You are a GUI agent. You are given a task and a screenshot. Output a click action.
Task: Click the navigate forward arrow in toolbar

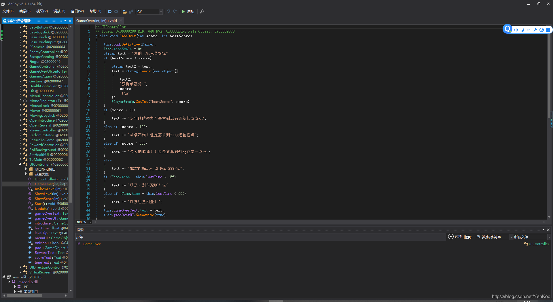116,12
